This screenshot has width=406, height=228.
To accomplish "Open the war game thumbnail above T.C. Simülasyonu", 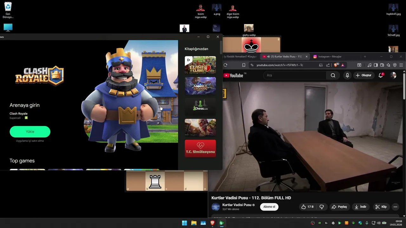I will tap(200, 128).
